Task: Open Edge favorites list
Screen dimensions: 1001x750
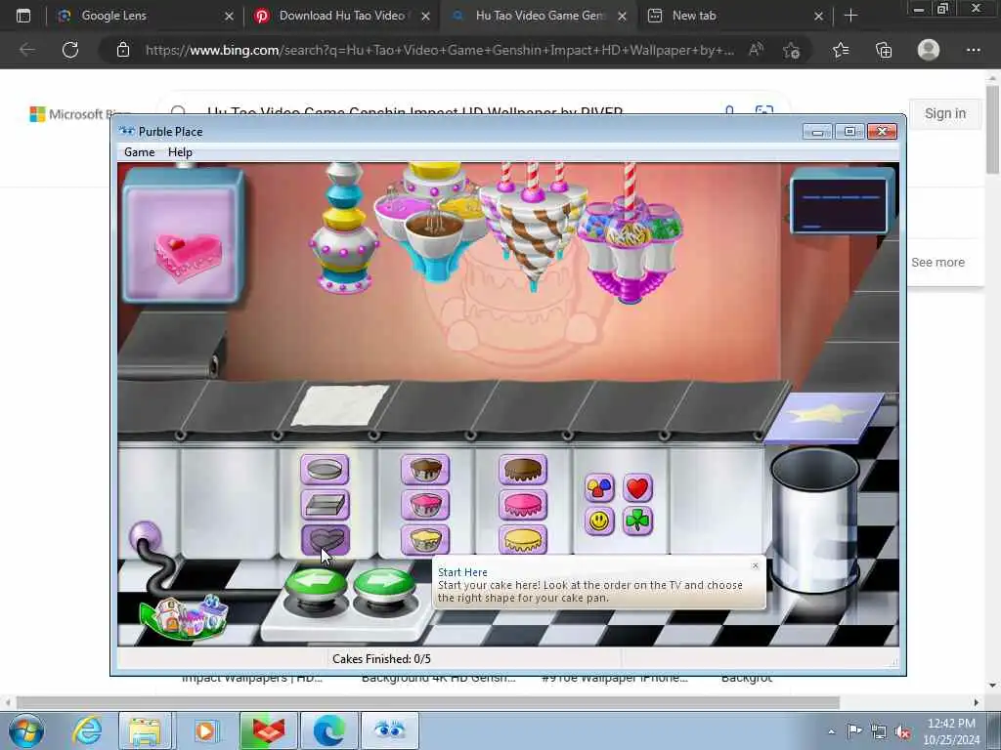Action: point(841,50)
